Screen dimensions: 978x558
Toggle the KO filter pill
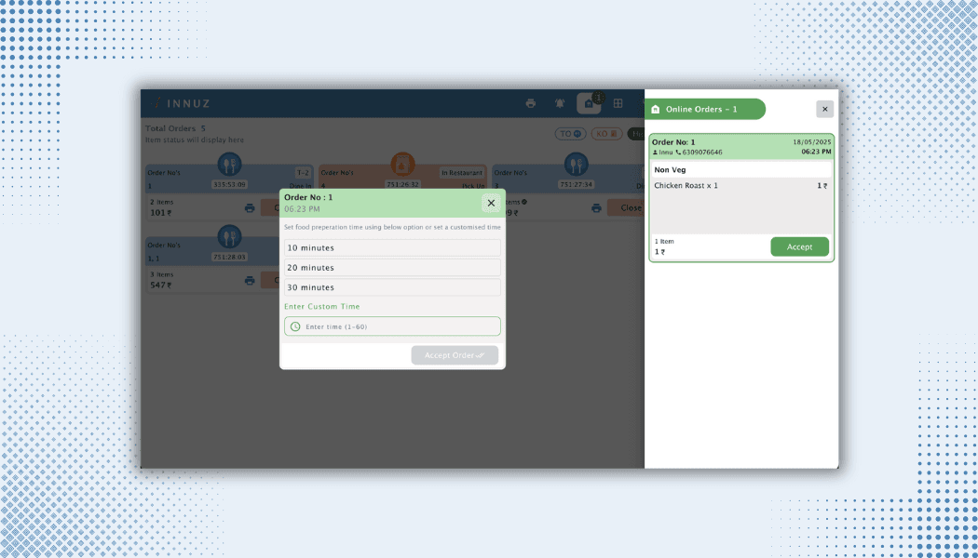pyautogui.click(x=606, y=134)
